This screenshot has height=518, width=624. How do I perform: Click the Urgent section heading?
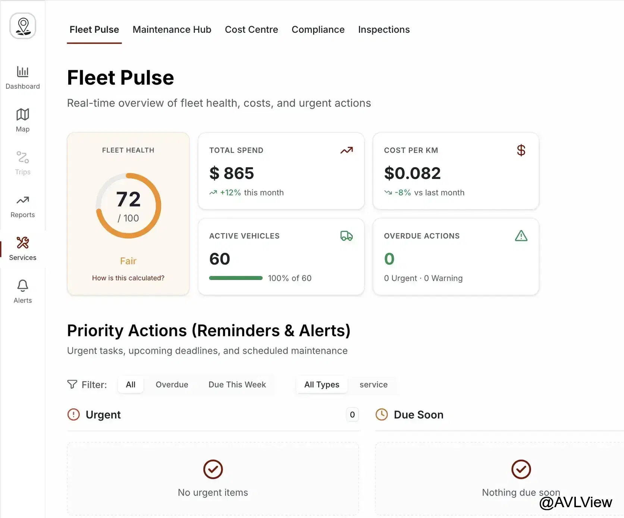pos(103,415)
